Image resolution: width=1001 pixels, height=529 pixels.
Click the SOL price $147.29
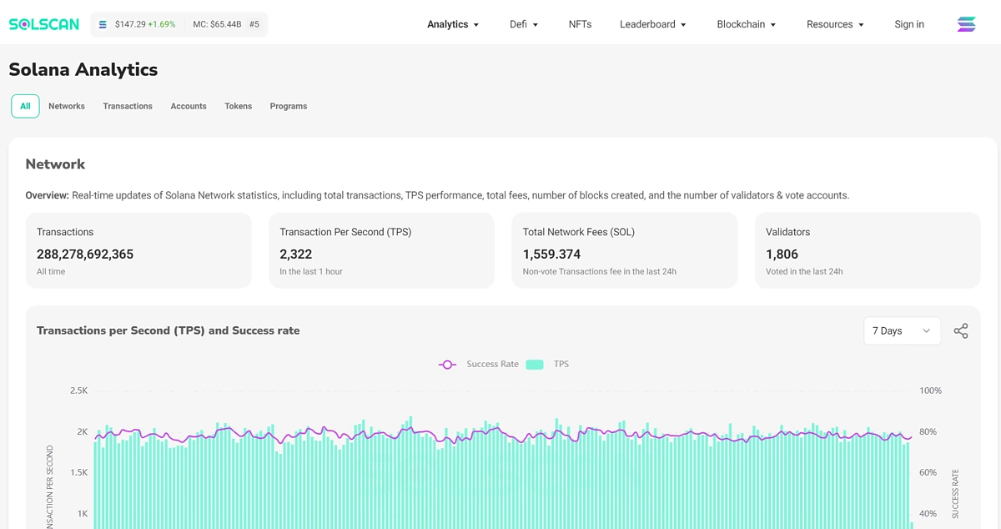tap(130, 25)
